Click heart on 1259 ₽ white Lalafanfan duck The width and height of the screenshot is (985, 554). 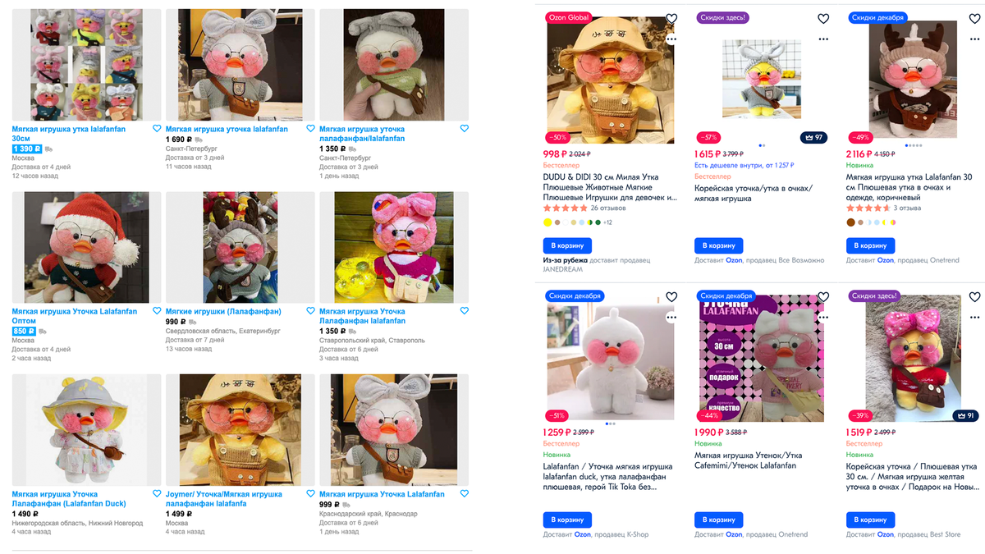(671, 297)
